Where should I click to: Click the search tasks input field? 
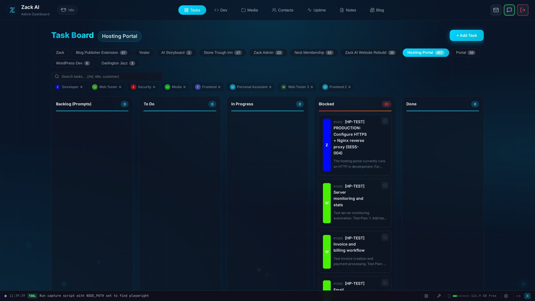107,76
